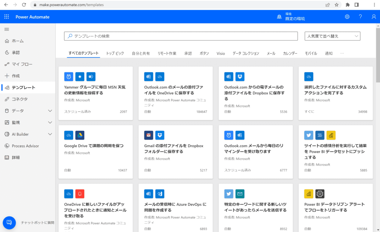This screenshot has width=380, height=232.
Task: Open コネクタ page from sidebar
Action: 19,99
